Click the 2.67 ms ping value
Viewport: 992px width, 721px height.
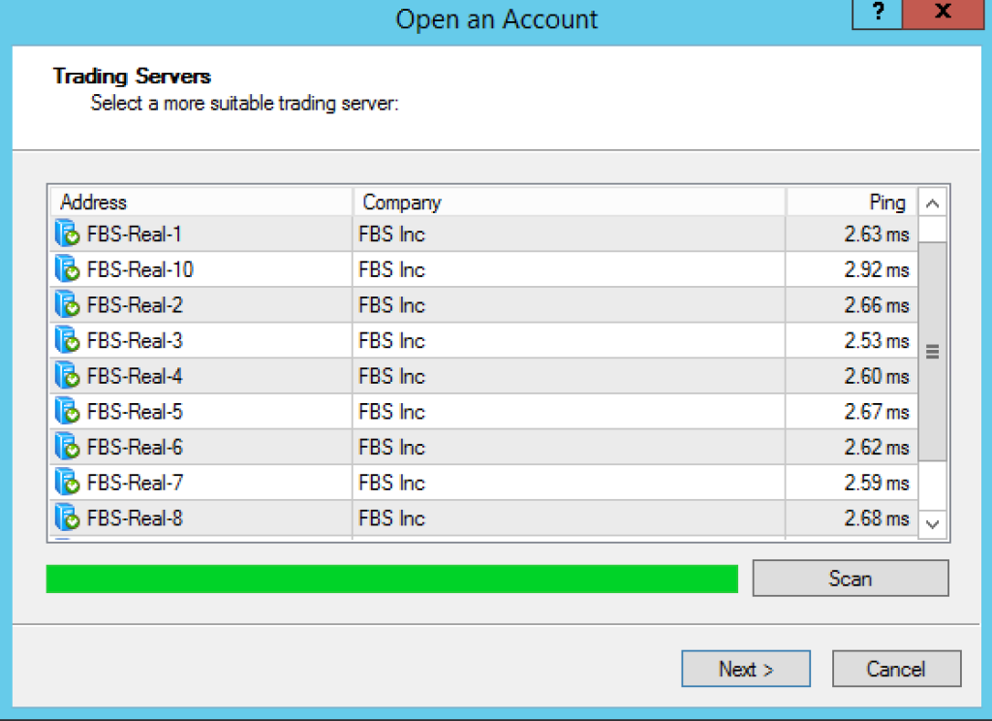pyautogui.click(x=876, y=412)
